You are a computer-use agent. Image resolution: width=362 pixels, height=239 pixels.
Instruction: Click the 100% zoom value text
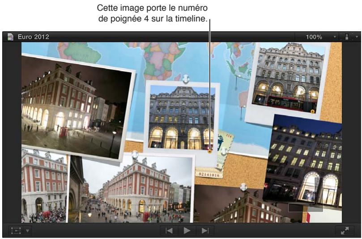pos(314,37)
